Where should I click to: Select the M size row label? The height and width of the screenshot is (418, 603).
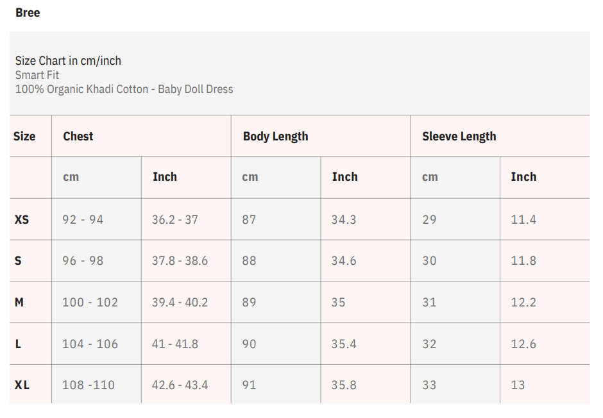(19, 302)
